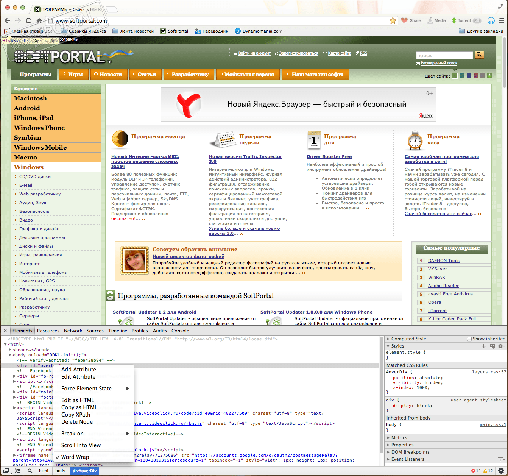This screenshot has width=508, height=476.
Task: Select Delete Node in the context menu
Action: click(x=77, y=422)
